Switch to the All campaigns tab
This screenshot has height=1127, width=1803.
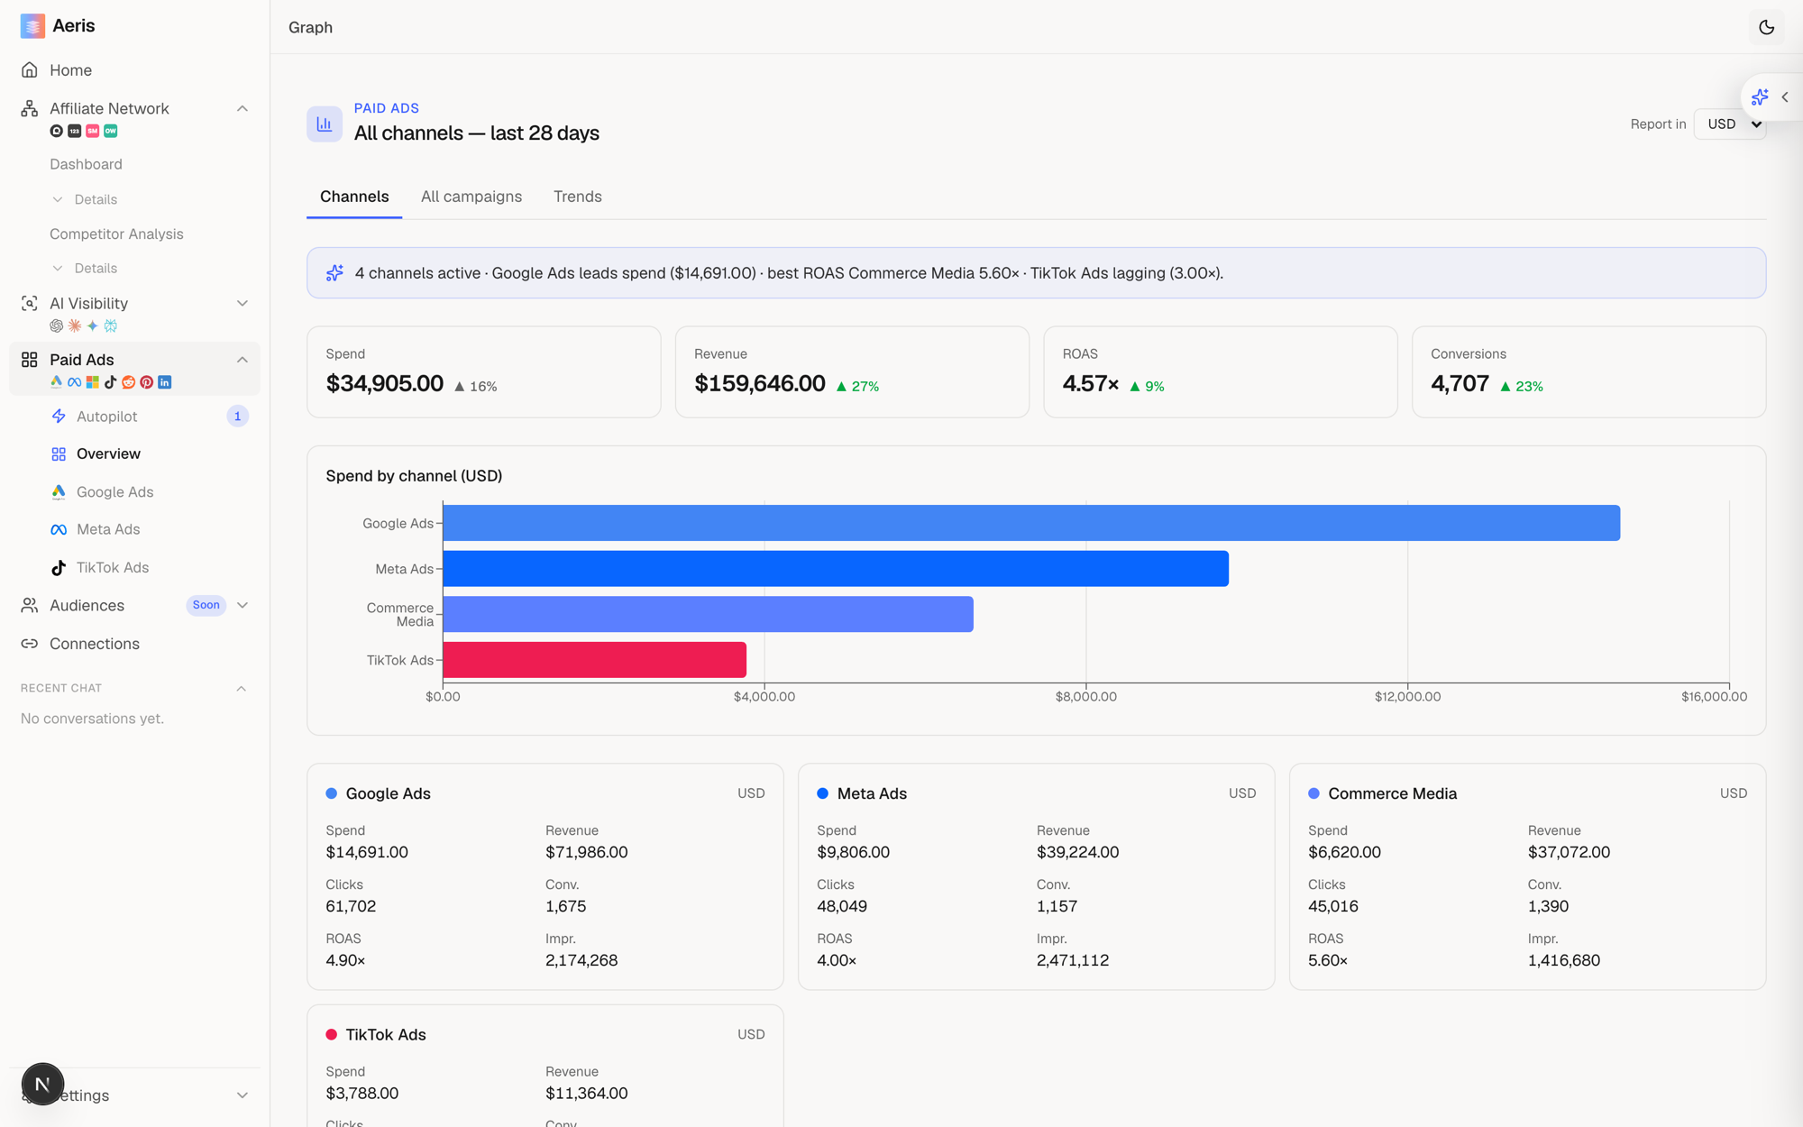coord(471,197)
